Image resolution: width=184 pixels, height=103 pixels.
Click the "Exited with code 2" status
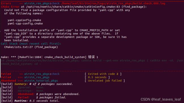[x=103, y=74]
